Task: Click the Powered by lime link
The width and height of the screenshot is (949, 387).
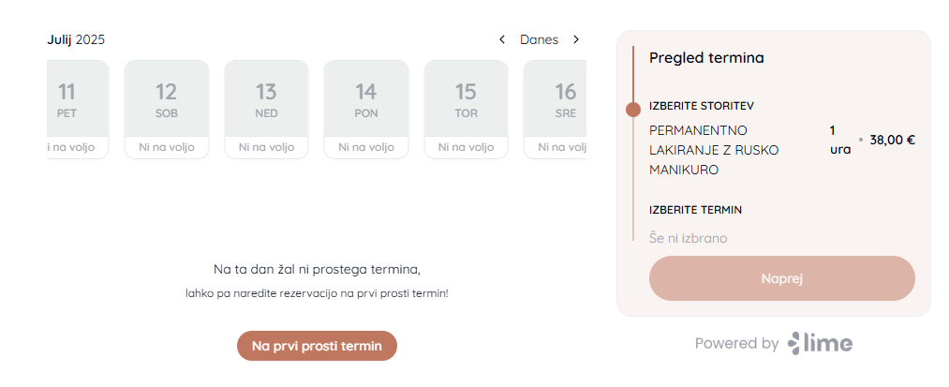Action: pos(773,344)
